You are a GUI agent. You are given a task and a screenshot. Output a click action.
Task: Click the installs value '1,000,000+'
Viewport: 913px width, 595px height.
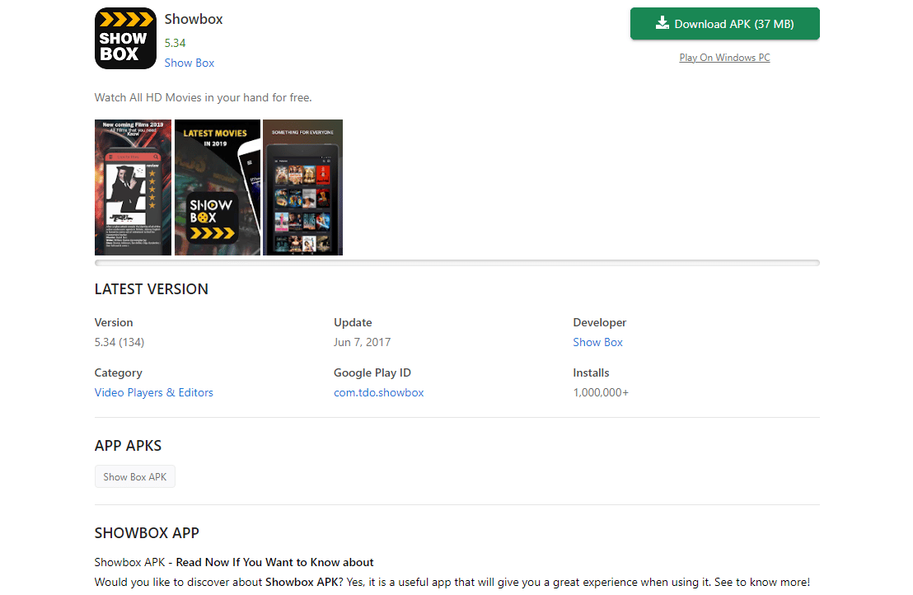(601, 392)
